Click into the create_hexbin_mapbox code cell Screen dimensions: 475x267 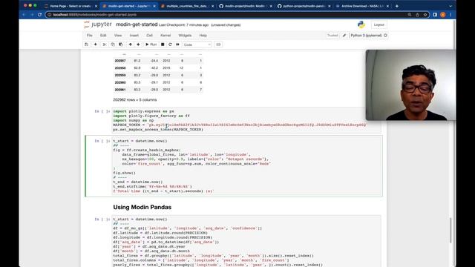(246, 166)
